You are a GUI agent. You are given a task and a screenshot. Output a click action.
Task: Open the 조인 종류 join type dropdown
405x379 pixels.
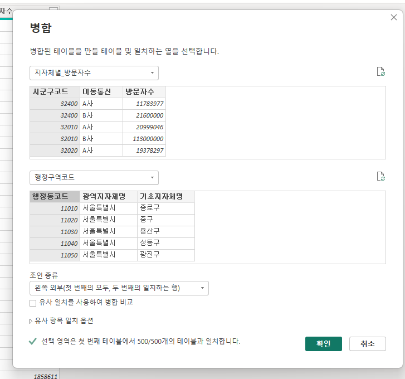click(x=119, y=288)
